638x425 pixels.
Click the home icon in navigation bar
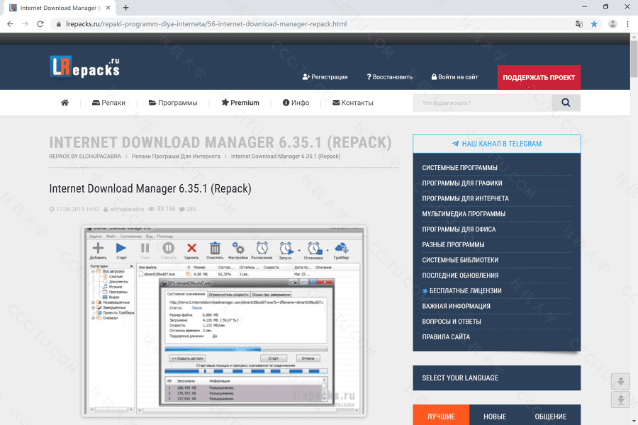[65, 103]
